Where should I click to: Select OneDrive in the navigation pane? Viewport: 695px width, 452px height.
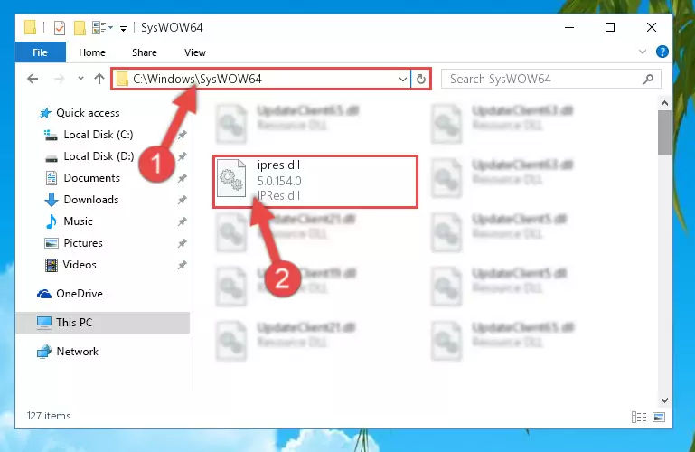point(80,294)
